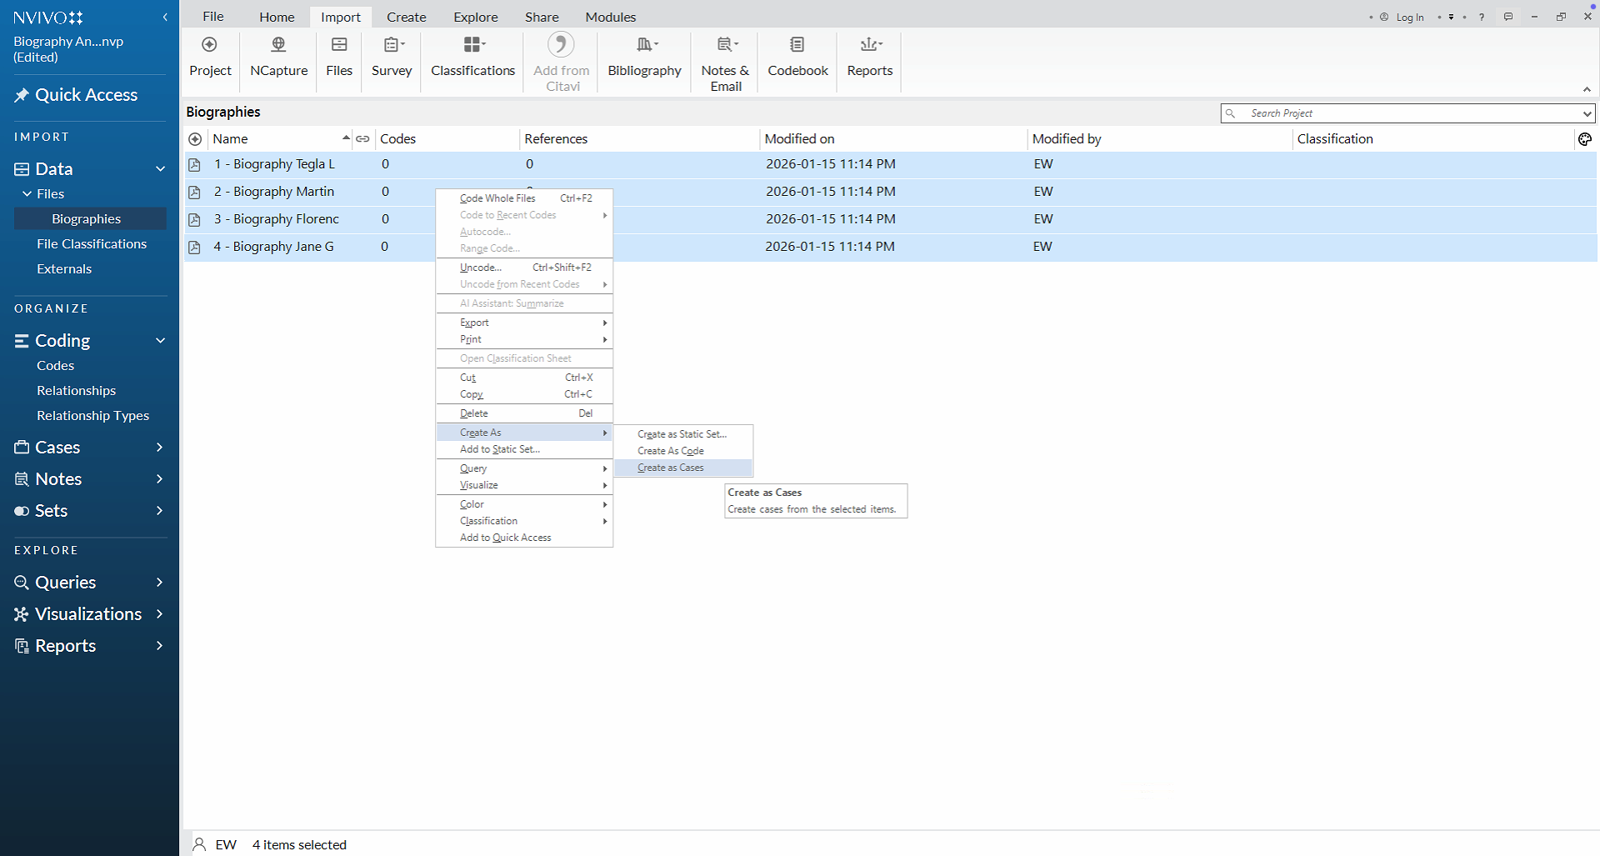The width and height of the screenshot is (1600, 856).
Task: Open the Survey import tool
Action: [x=392, y=46]
